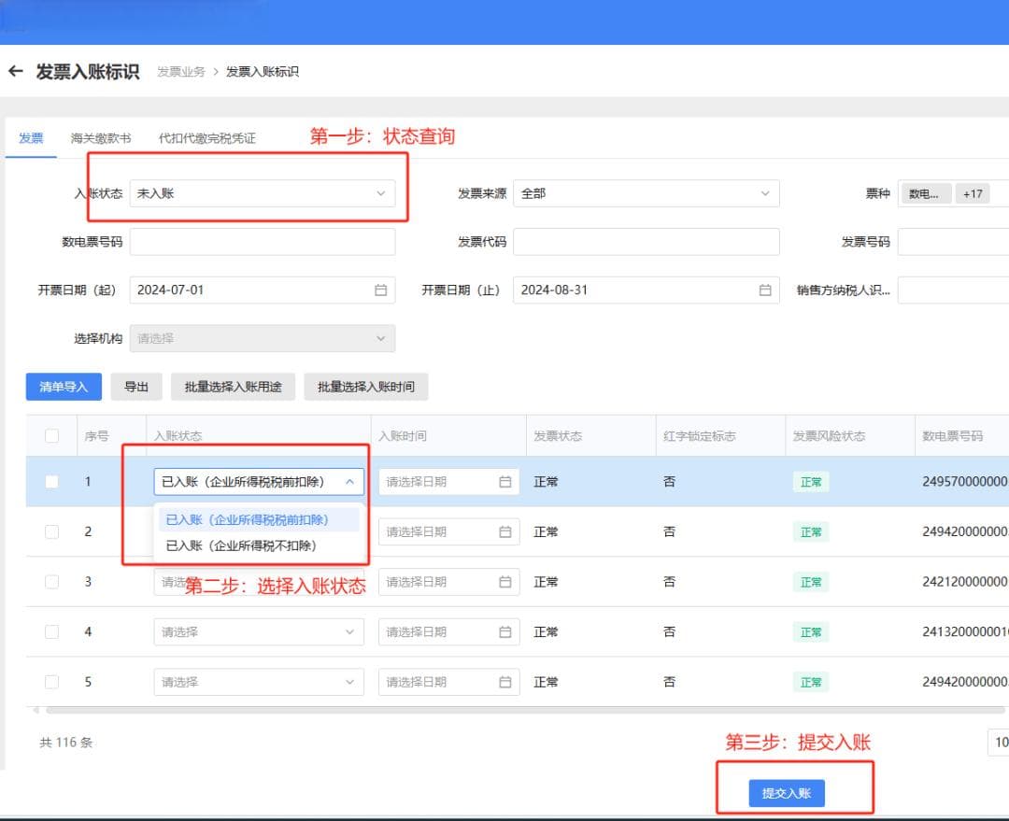This screenshot has width=1009, height=821.
Task: Click the 发票业务 breadcrumb link
Action: (x=181, y=71)
